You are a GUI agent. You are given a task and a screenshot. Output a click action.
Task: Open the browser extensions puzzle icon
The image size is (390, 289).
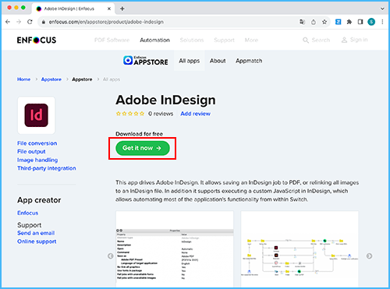tap(349, 22)
